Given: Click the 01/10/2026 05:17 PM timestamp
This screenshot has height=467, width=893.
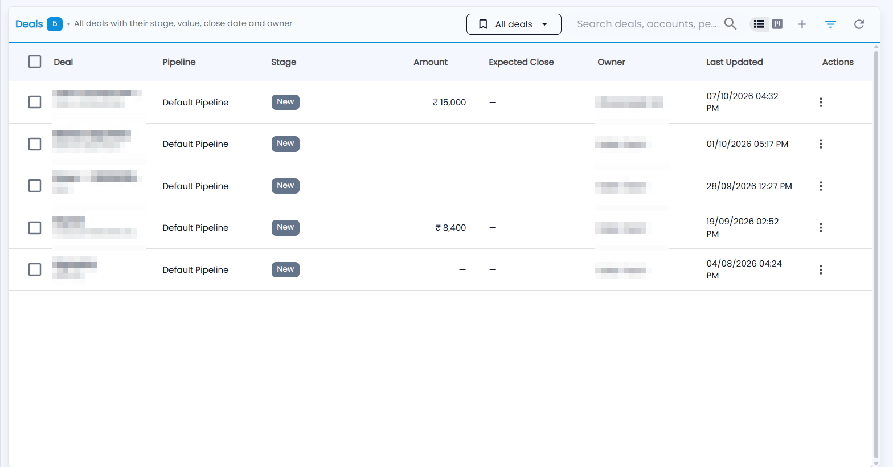Looking at the screenshot, I should tap(747, 144).
